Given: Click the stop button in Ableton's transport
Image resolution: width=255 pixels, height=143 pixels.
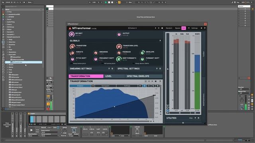Looking at the screenshot, I should point(109,2).
